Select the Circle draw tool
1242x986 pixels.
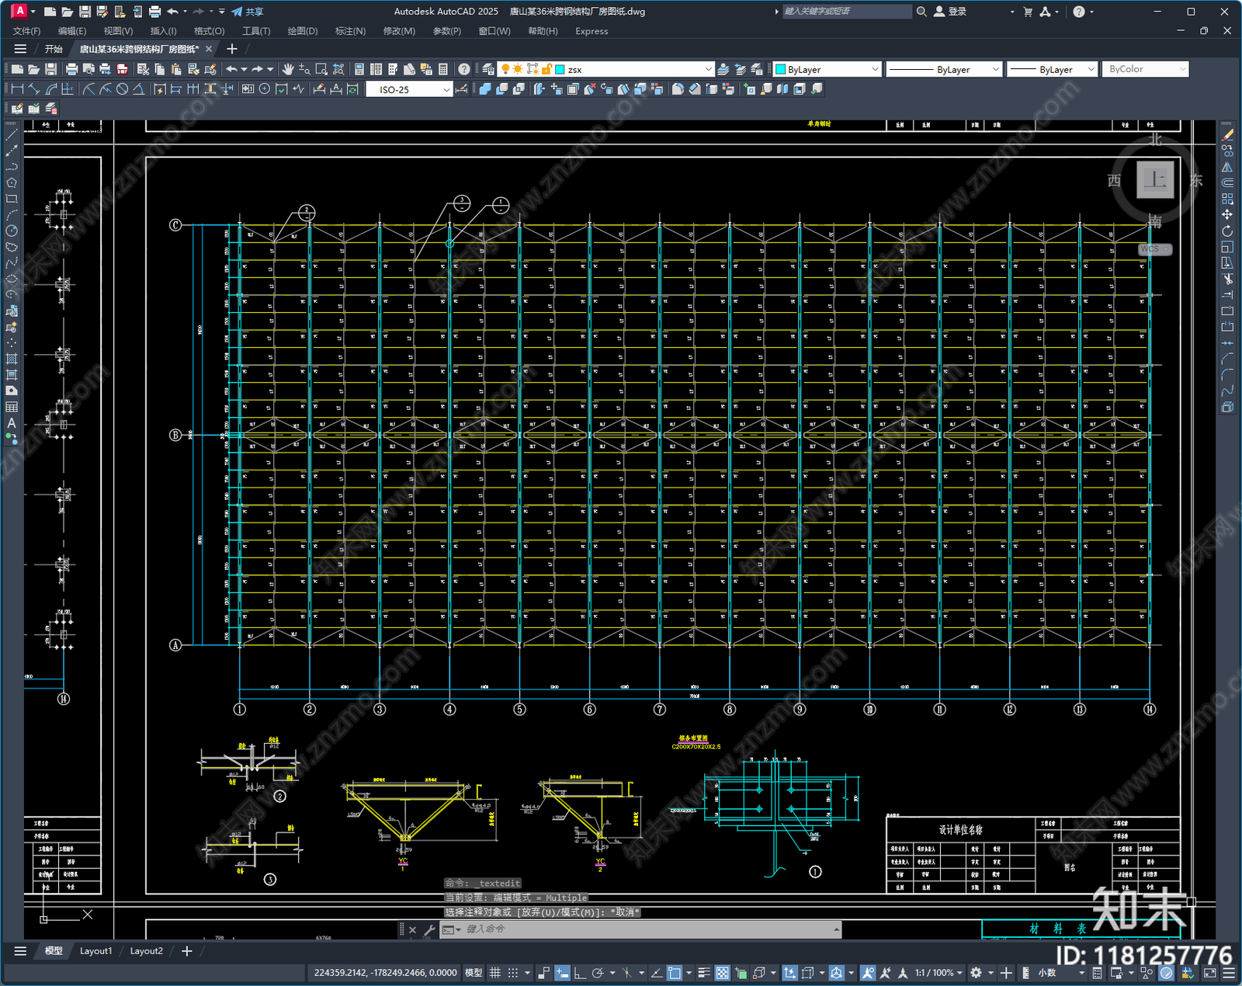click(12, 231)
